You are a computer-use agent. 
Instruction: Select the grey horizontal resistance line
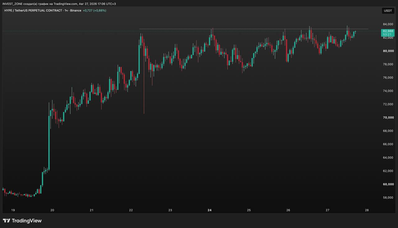pos(254,29)
